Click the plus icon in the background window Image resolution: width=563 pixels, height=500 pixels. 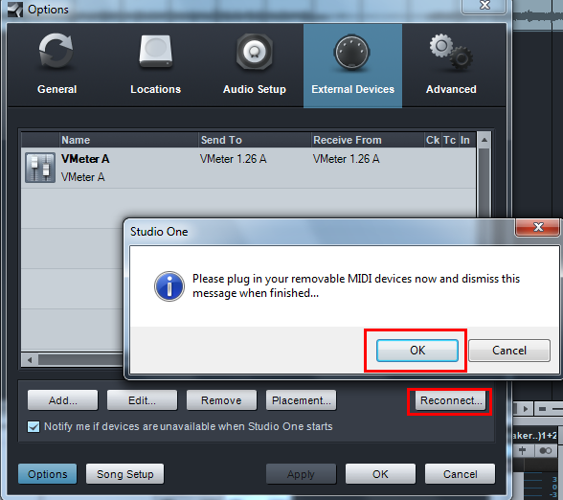[x=523, y=450]
